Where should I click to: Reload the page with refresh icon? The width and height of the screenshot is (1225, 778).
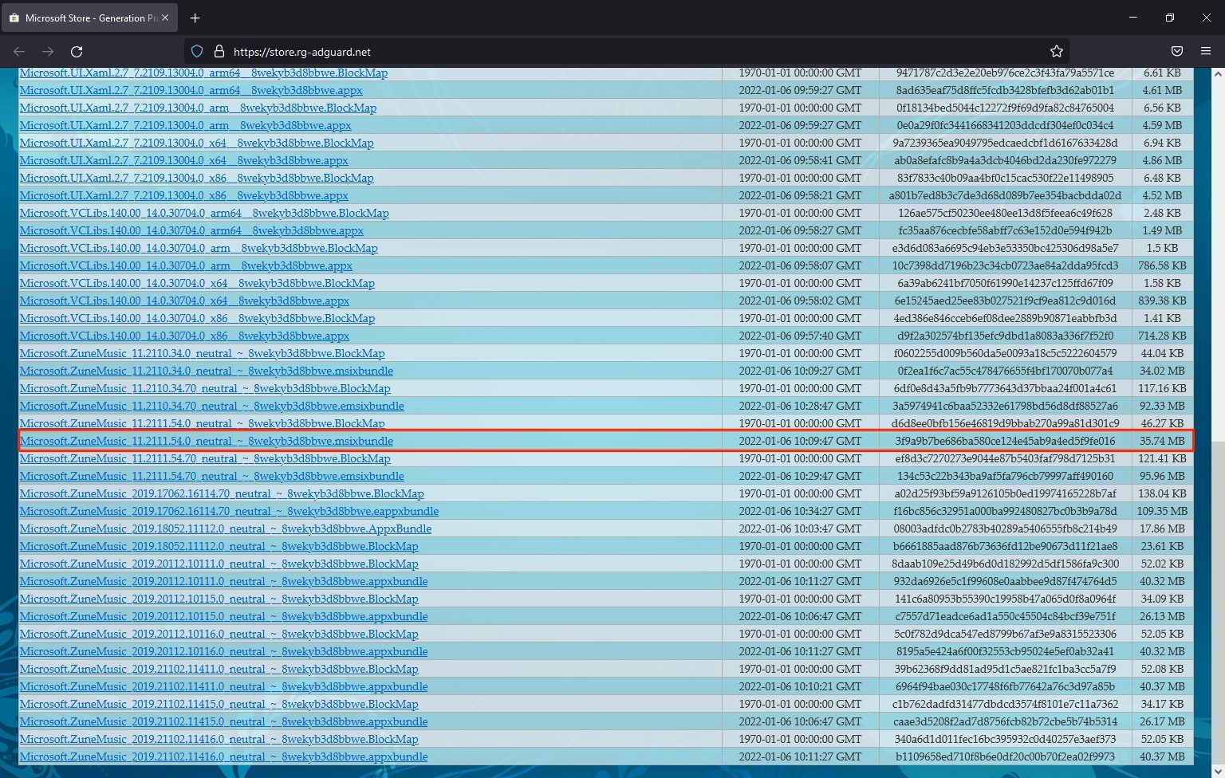coord(77,51)
